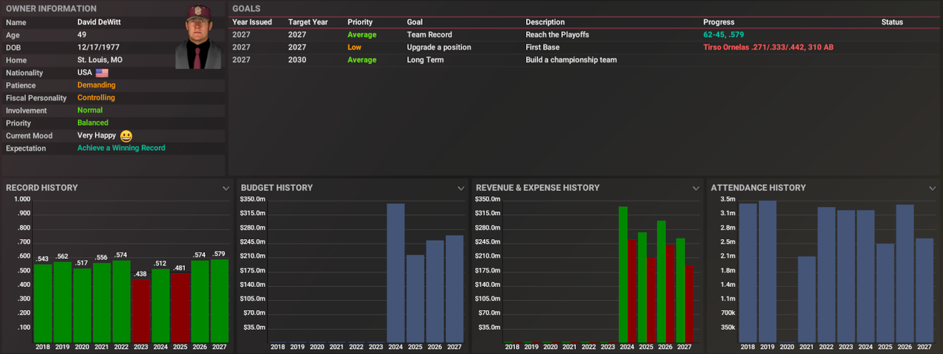Select the Reach the Playoffs goal row
The width and height of the screenshot is (943, 354).
[x=585, y=35]
